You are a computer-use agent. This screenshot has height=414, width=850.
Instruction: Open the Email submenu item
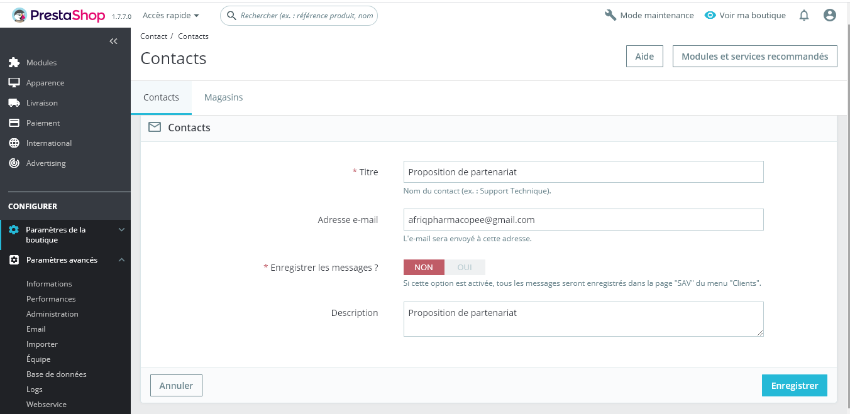coord(36,329)
